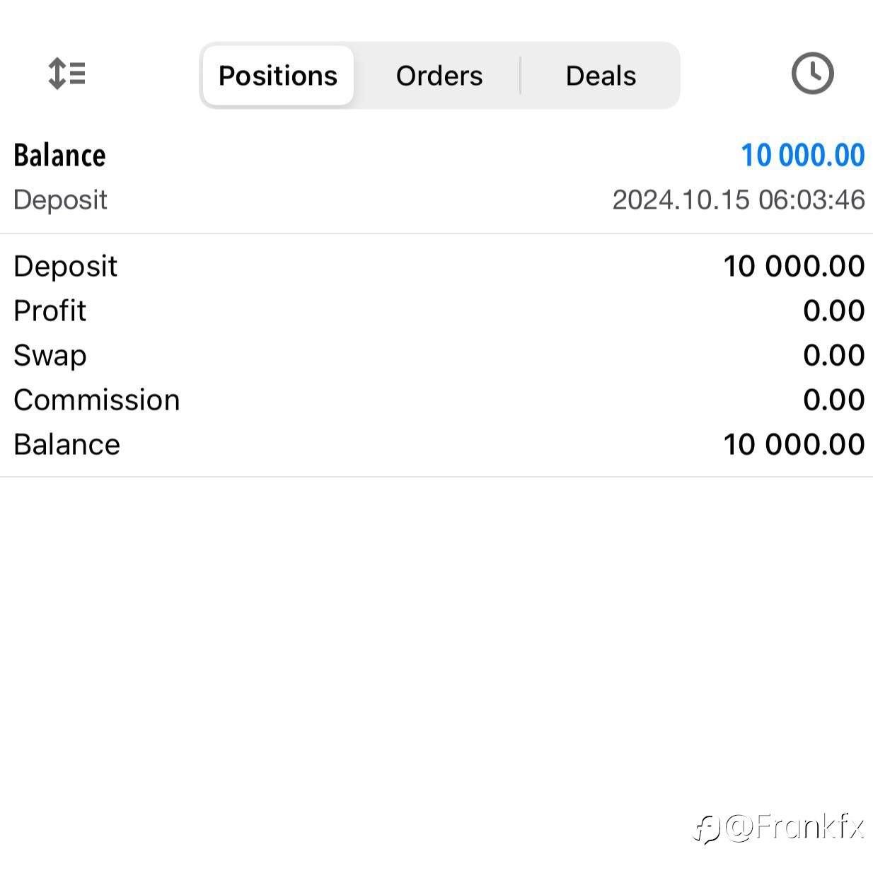Click the final Balance total 10 000.00

(794, 444)
